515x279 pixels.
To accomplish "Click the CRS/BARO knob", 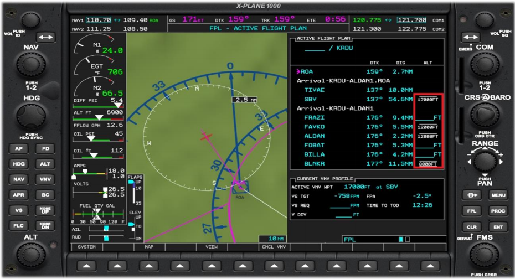I will 485,115.
